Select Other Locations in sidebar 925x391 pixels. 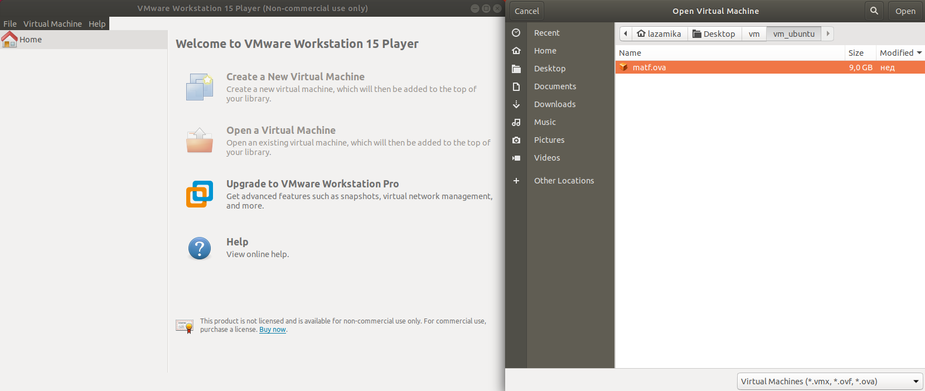(564, 181)
